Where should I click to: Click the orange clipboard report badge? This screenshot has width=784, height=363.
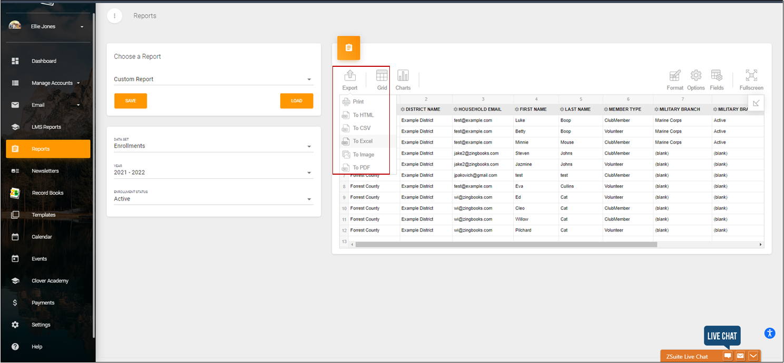click(349, 48)
